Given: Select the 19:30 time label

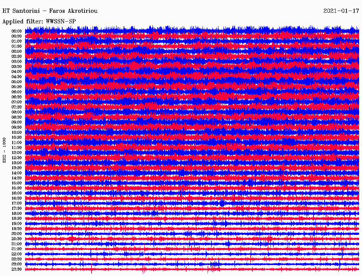Looking at the screenshot, I should pos(17,229).
